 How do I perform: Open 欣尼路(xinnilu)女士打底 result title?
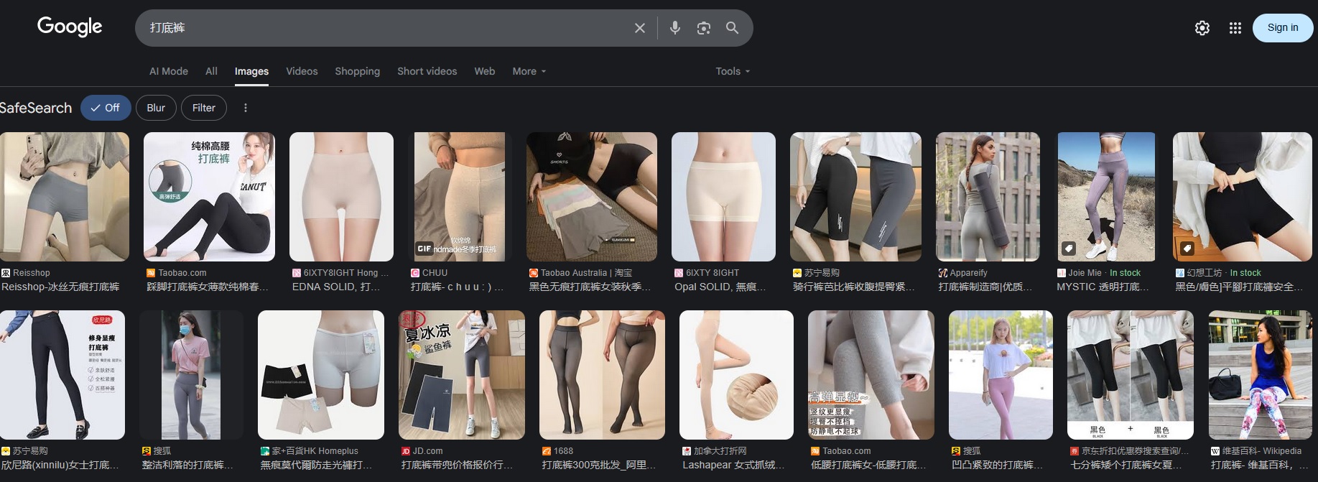pyautogui.click(x=60, y=465)
